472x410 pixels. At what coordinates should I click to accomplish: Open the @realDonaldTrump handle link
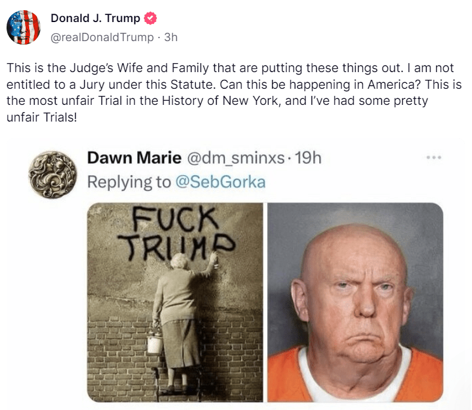tap(102, 38)
